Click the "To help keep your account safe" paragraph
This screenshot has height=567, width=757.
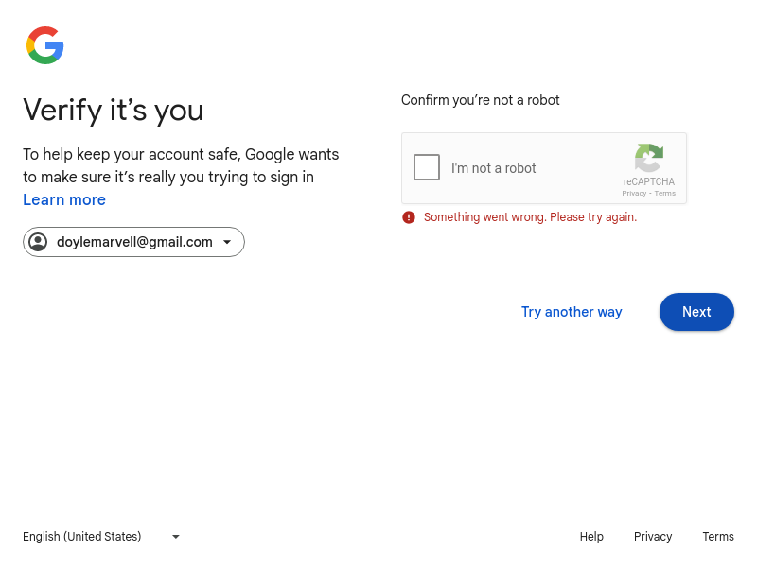[181, 165]
